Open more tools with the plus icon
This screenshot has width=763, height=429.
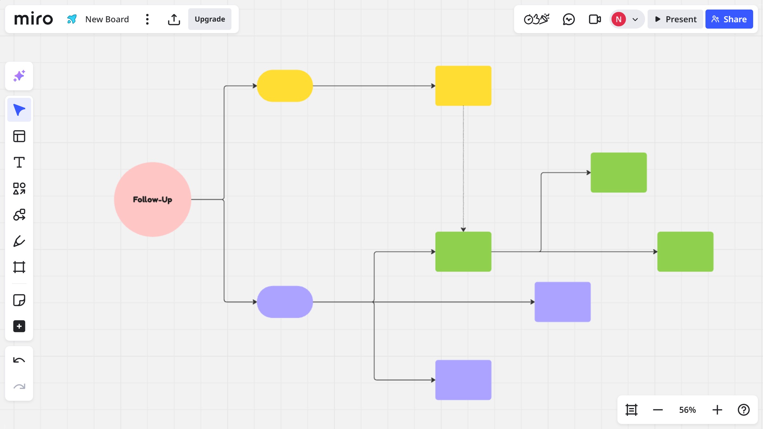pos(19,326)
